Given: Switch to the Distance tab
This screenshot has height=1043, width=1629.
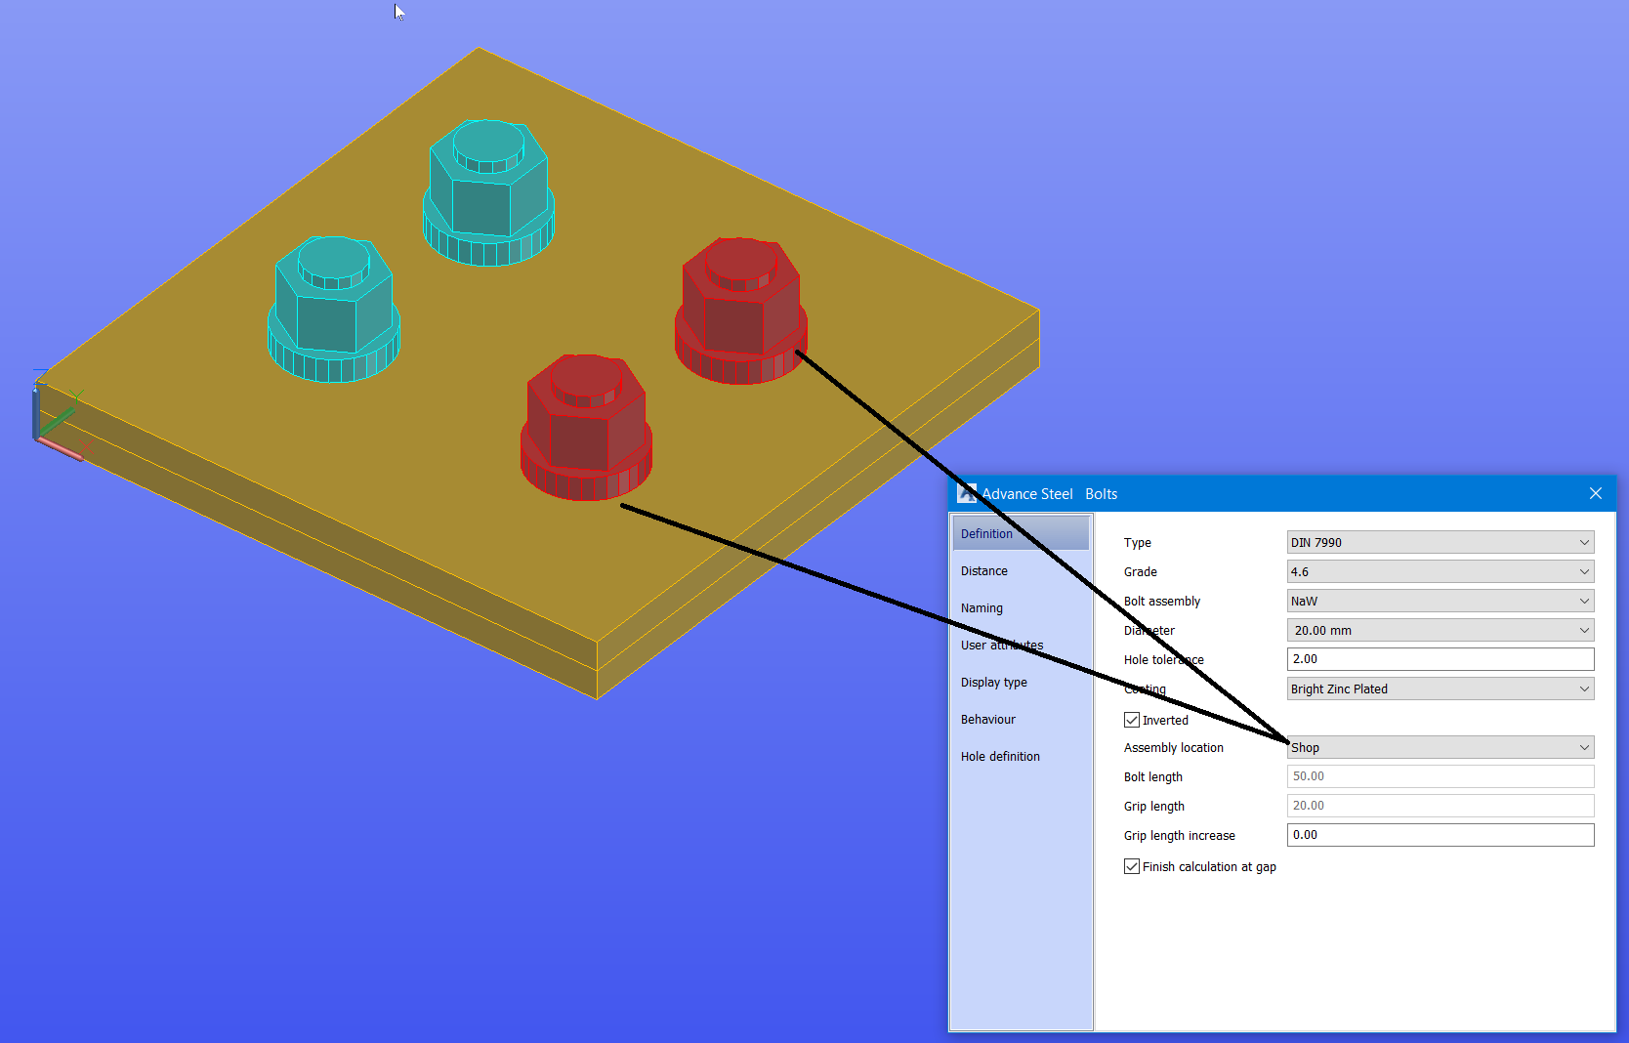Looking at the screenshot, I should tap(984, 570).
